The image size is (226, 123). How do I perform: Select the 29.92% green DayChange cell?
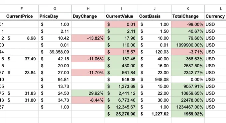tap(88, 93)
